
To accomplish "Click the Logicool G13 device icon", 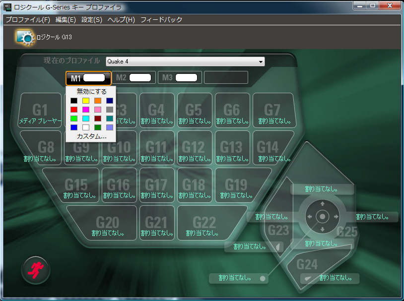I will click(x=24, y=37).
